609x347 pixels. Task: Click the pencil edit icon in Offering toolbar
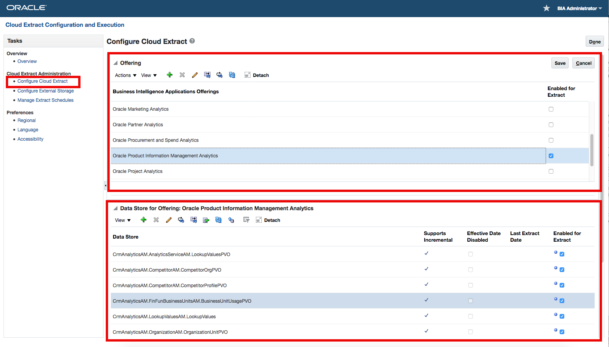click(195, 75)
